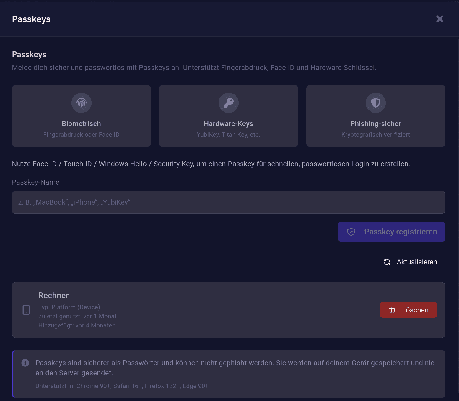Click the Phishing-sicher card title

[376, 124]
